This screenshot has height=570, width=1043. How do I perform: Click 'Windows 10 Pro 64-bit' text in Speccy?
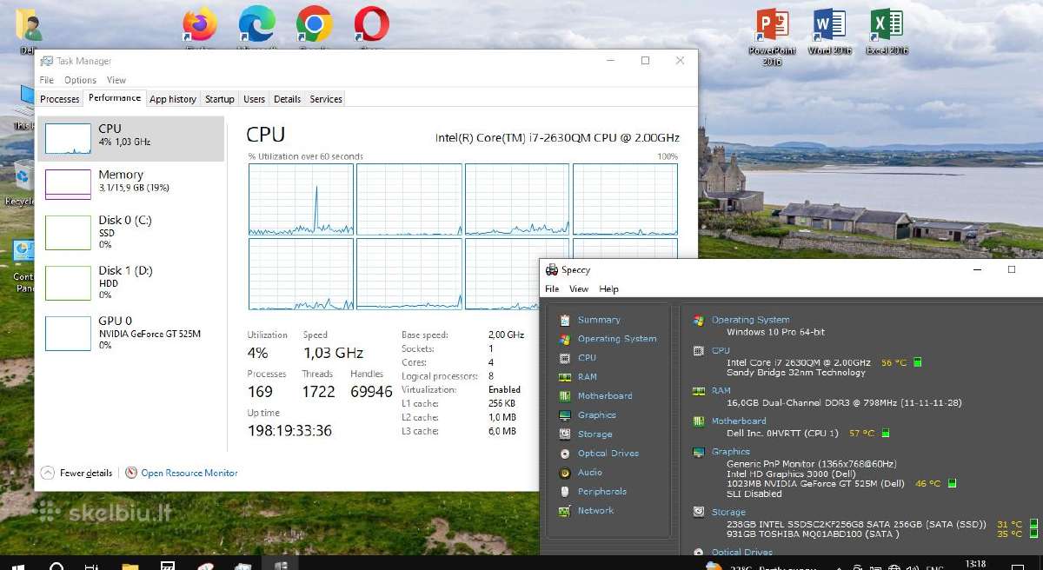click(775, 332)
